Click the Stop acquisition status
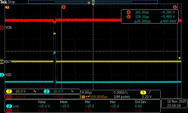 pos(11,2)
